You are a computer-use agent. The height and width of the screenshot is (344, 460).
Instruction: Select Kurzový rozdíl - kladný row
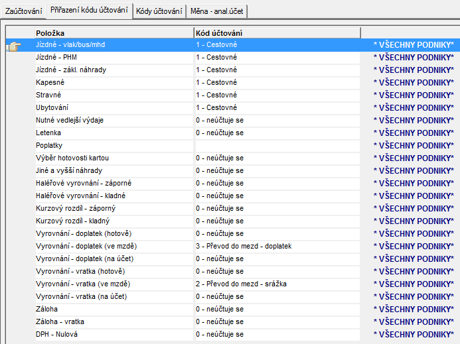[x=114, y=221]
